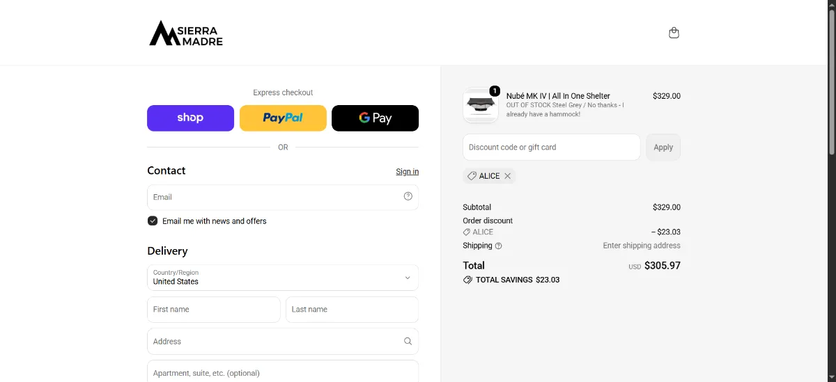Click the Country/Region chevron arrow
Viewport: 836px width, 382px height.
(x=408, y=278)
